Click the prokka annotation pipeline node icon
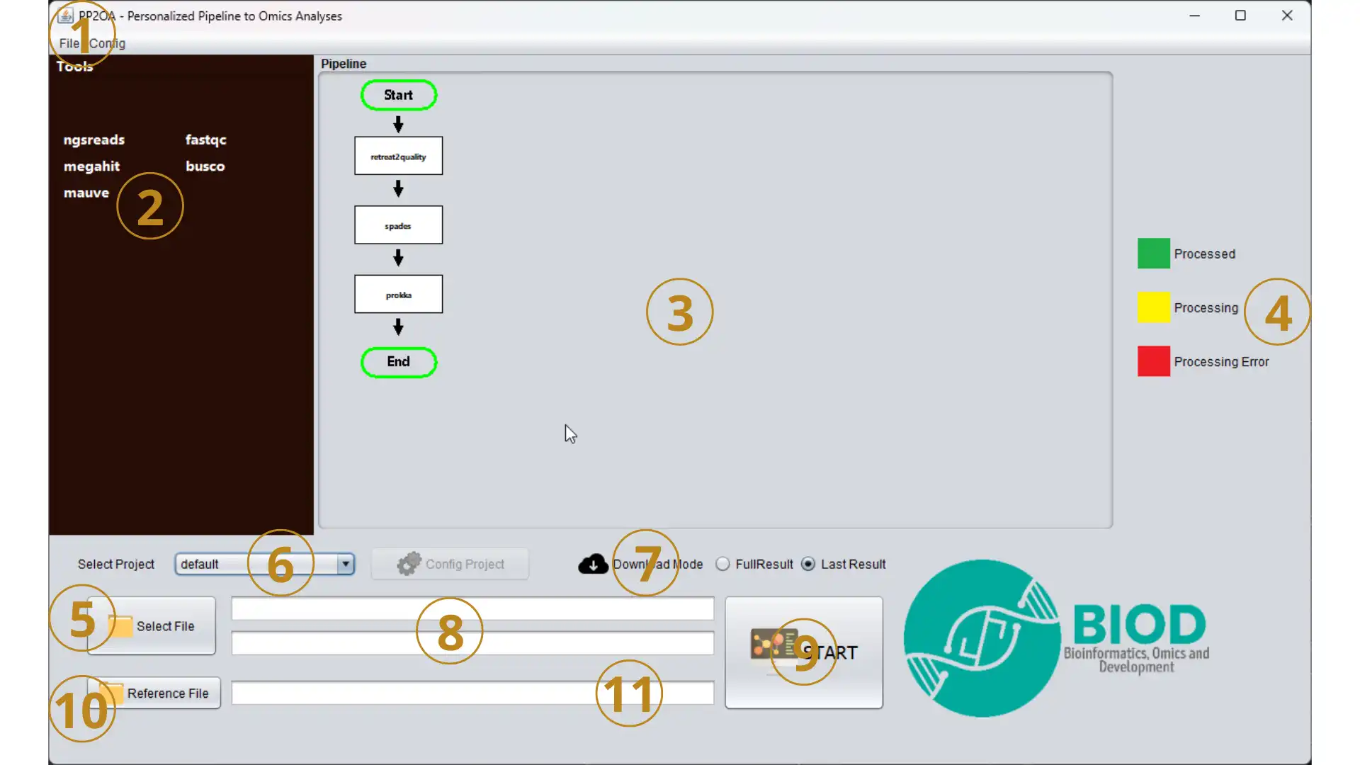Viewport: 1360px width, 765px height. (x=399, y=294)
